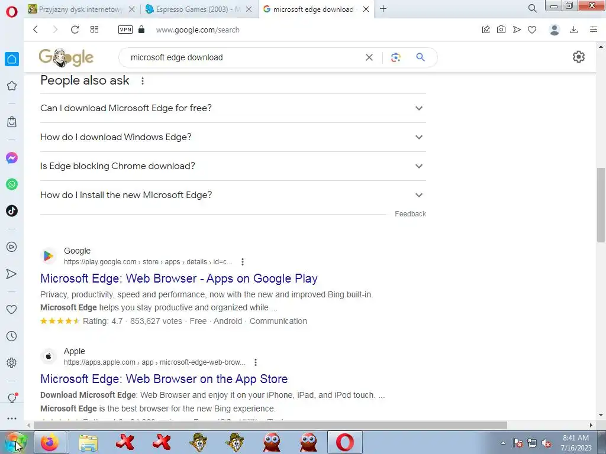Open the snapshot camera tool

click(x=501, y=30)
